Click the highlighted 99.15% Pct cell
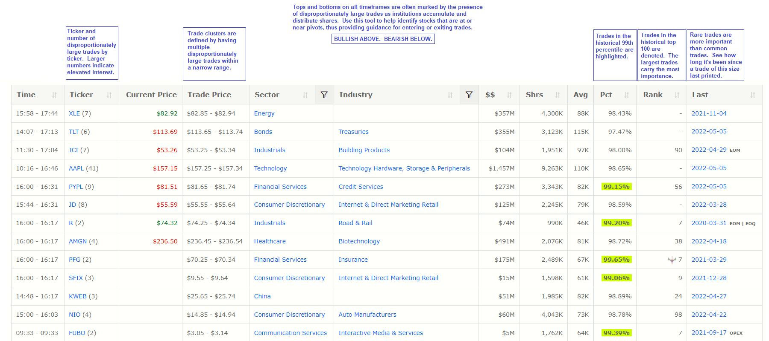Screen dimensions: 769x341 [616, 187]
